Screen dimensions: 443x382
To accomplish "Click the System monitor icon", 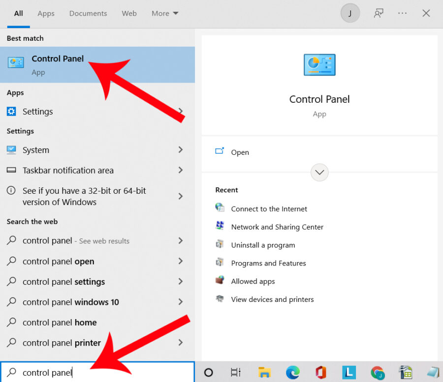I will 11,150.
